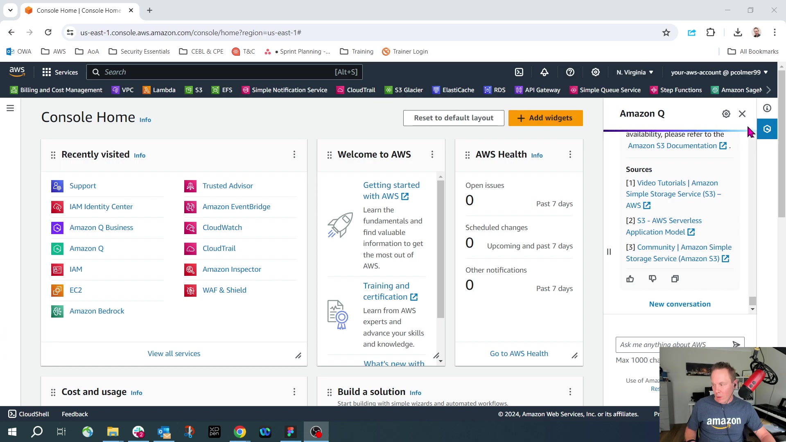The width and height of the screenshot is (786, 442).
Task: Click the AWS logo home icon
Action: [17, 72]
